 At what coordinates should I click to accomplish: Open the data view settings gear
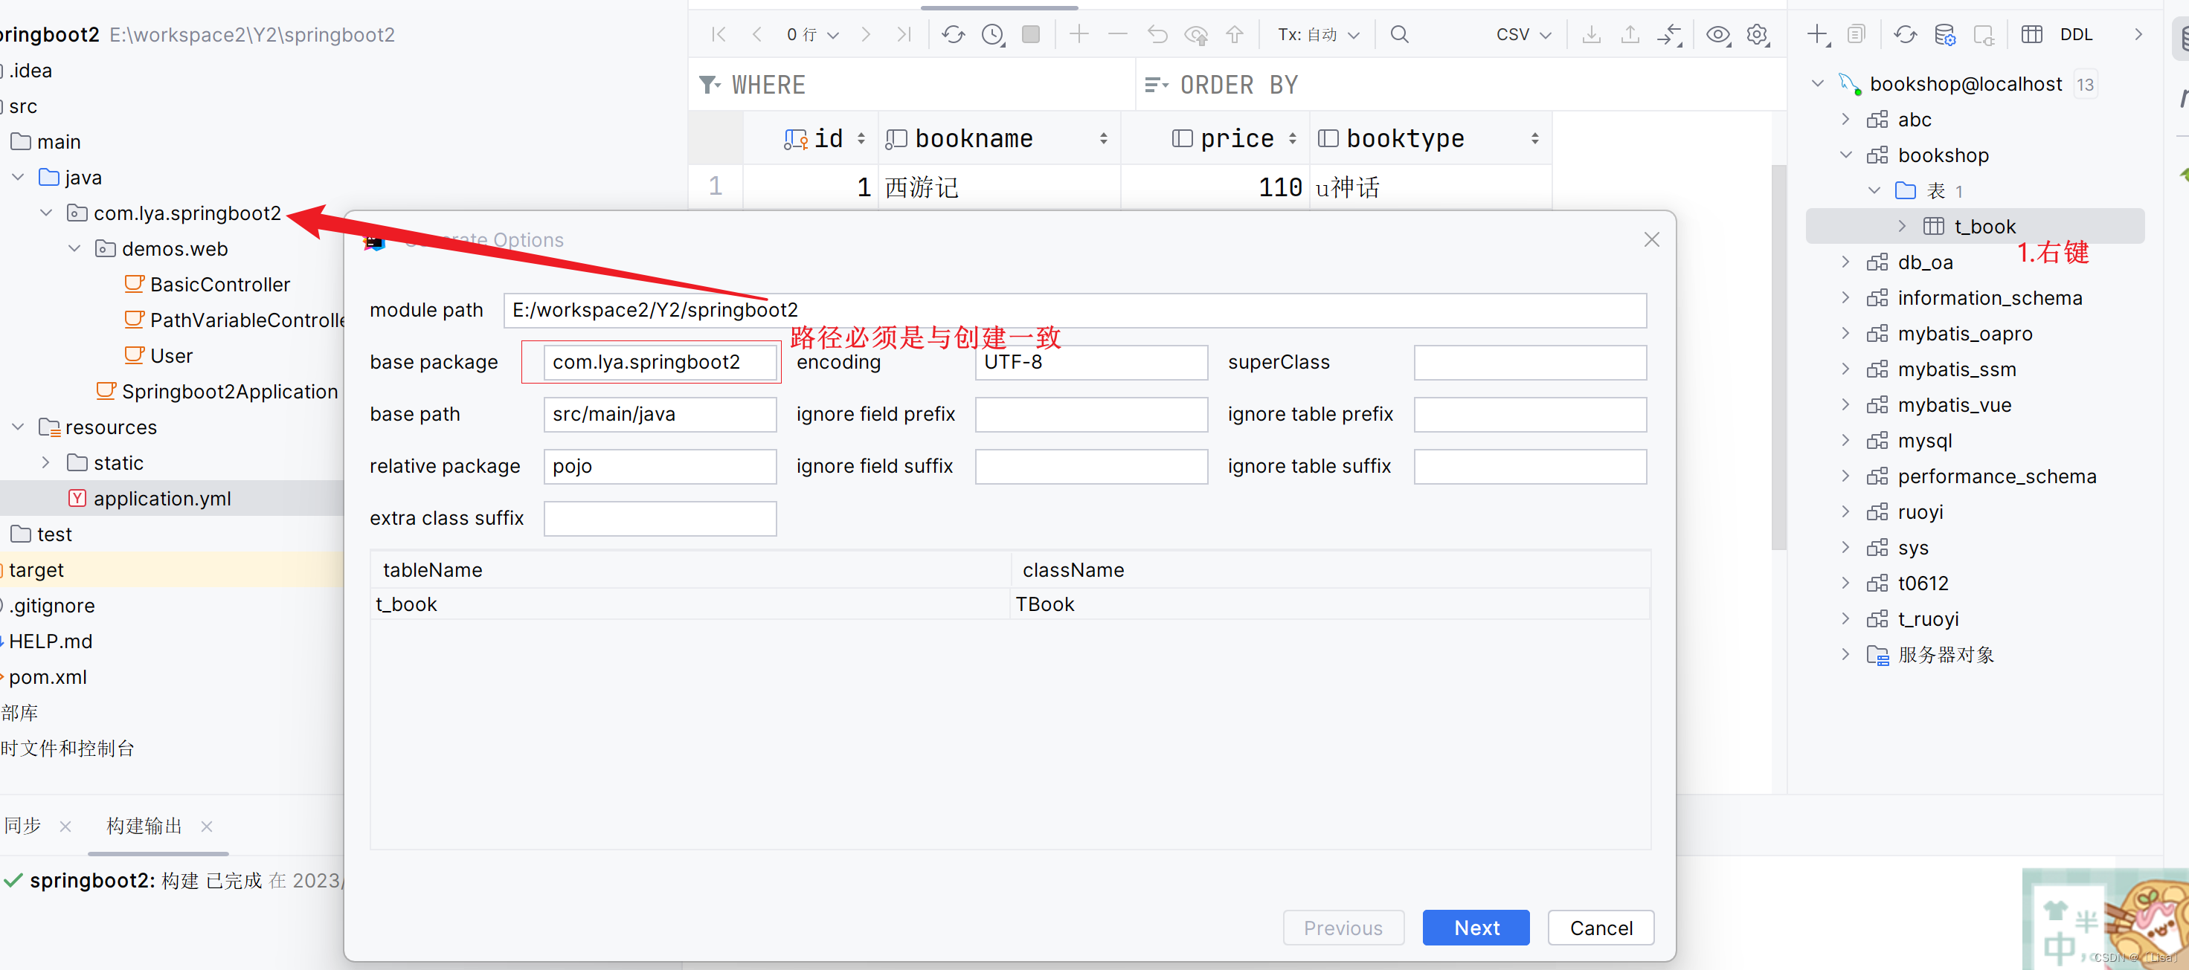pyautogui.click(x=1758, y=34)
